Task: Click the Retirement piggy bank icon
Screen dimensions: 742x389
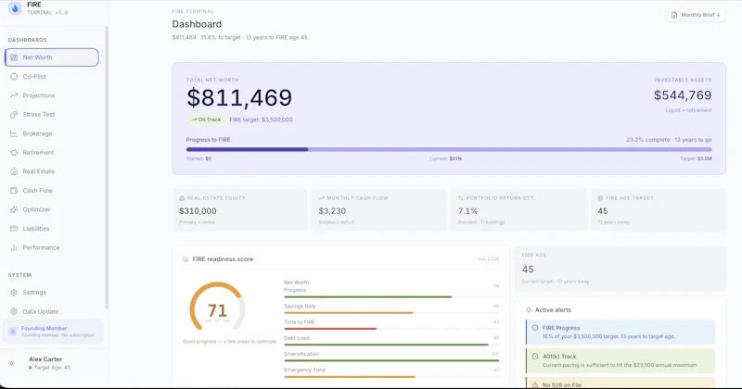Action: [x=14, y=153]
